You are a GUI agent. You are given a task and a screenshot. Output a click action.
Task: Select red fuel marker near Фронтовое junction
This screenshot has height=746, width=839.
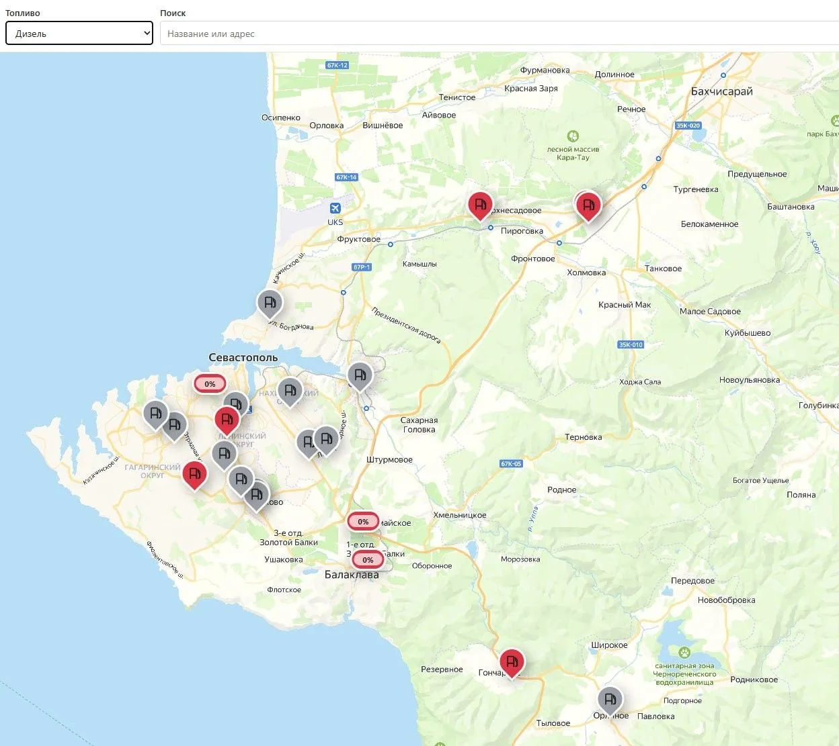click(588, 205)
